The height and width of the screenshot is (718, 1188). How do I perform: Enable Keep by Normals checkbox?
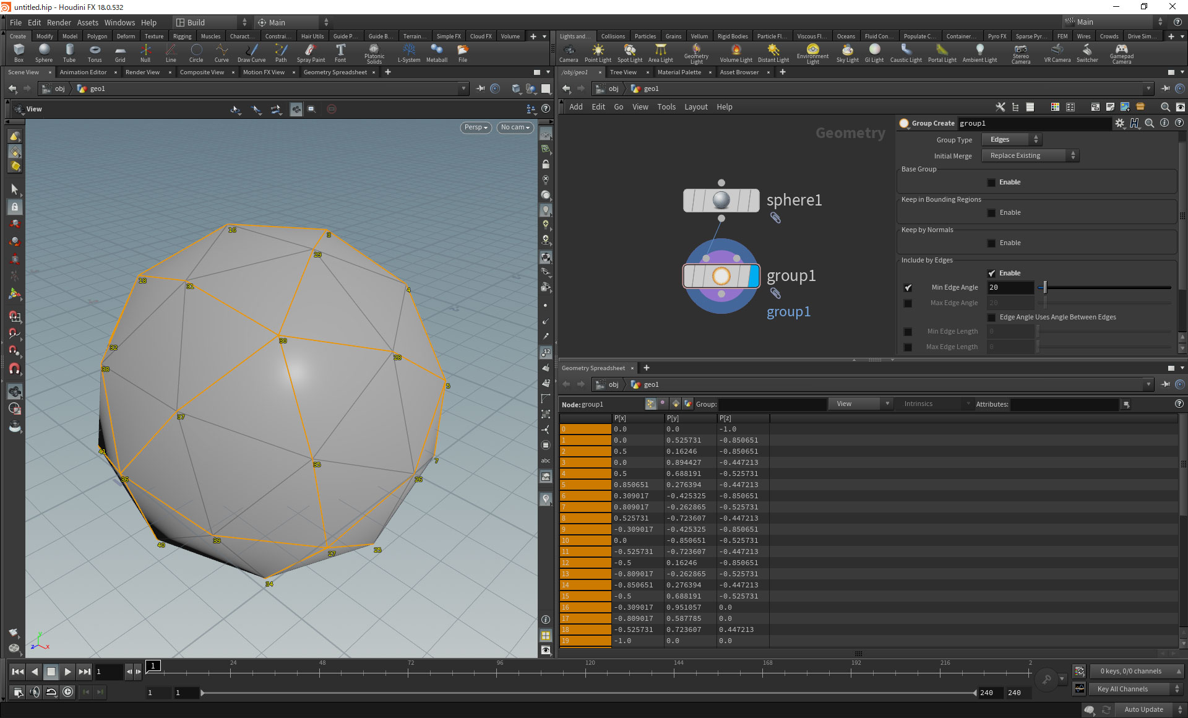(991, 243)
